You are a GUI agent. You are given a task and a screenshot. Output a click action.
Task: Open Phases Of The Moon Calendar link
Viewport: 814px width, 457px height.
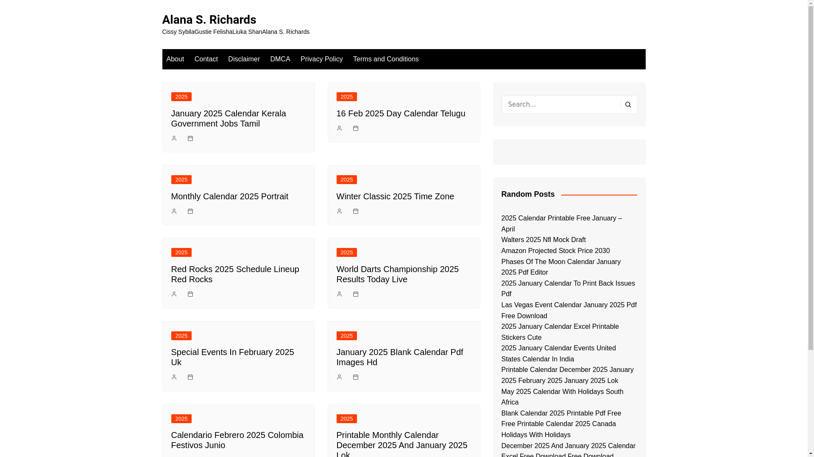[x=560, y=267]
